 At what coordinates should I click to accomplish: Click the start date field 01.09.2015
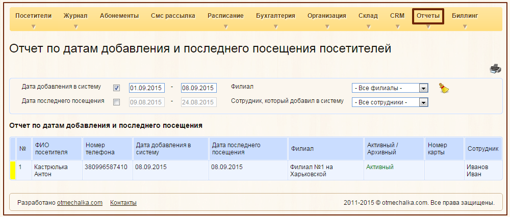click(x=147, y=88)
